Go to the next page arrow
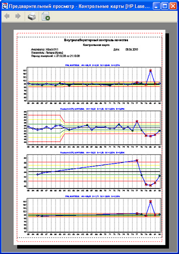This screenshot has width=179, height=254. 18,16
